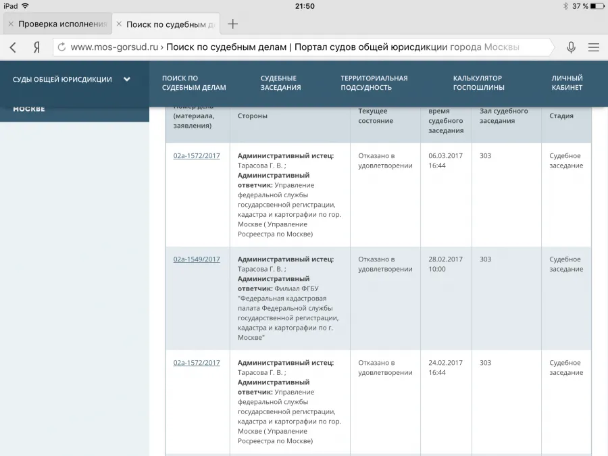Tap the address bar with mos-gorsud.ru
This screenshot has height=456, width=608.
[303, 47]
